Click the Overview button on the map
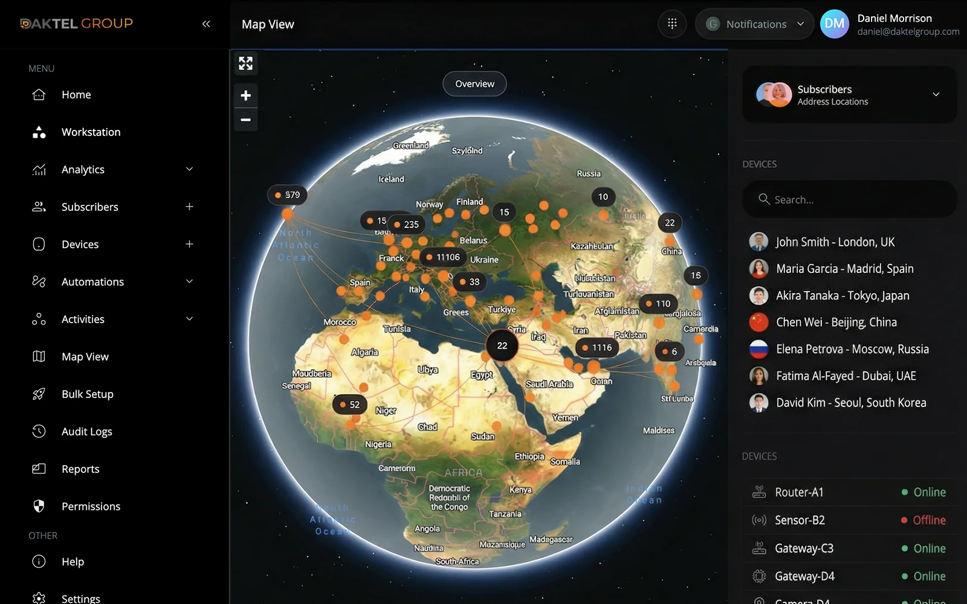Image resolution: width=967 pixels, height=604 pixels. [474, 84]
